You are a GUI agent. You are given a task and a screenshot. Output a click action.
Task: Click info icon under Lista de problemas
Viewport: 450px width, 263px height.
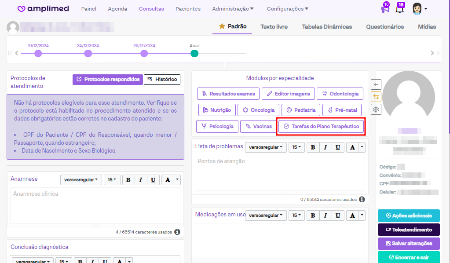(362, 199)
